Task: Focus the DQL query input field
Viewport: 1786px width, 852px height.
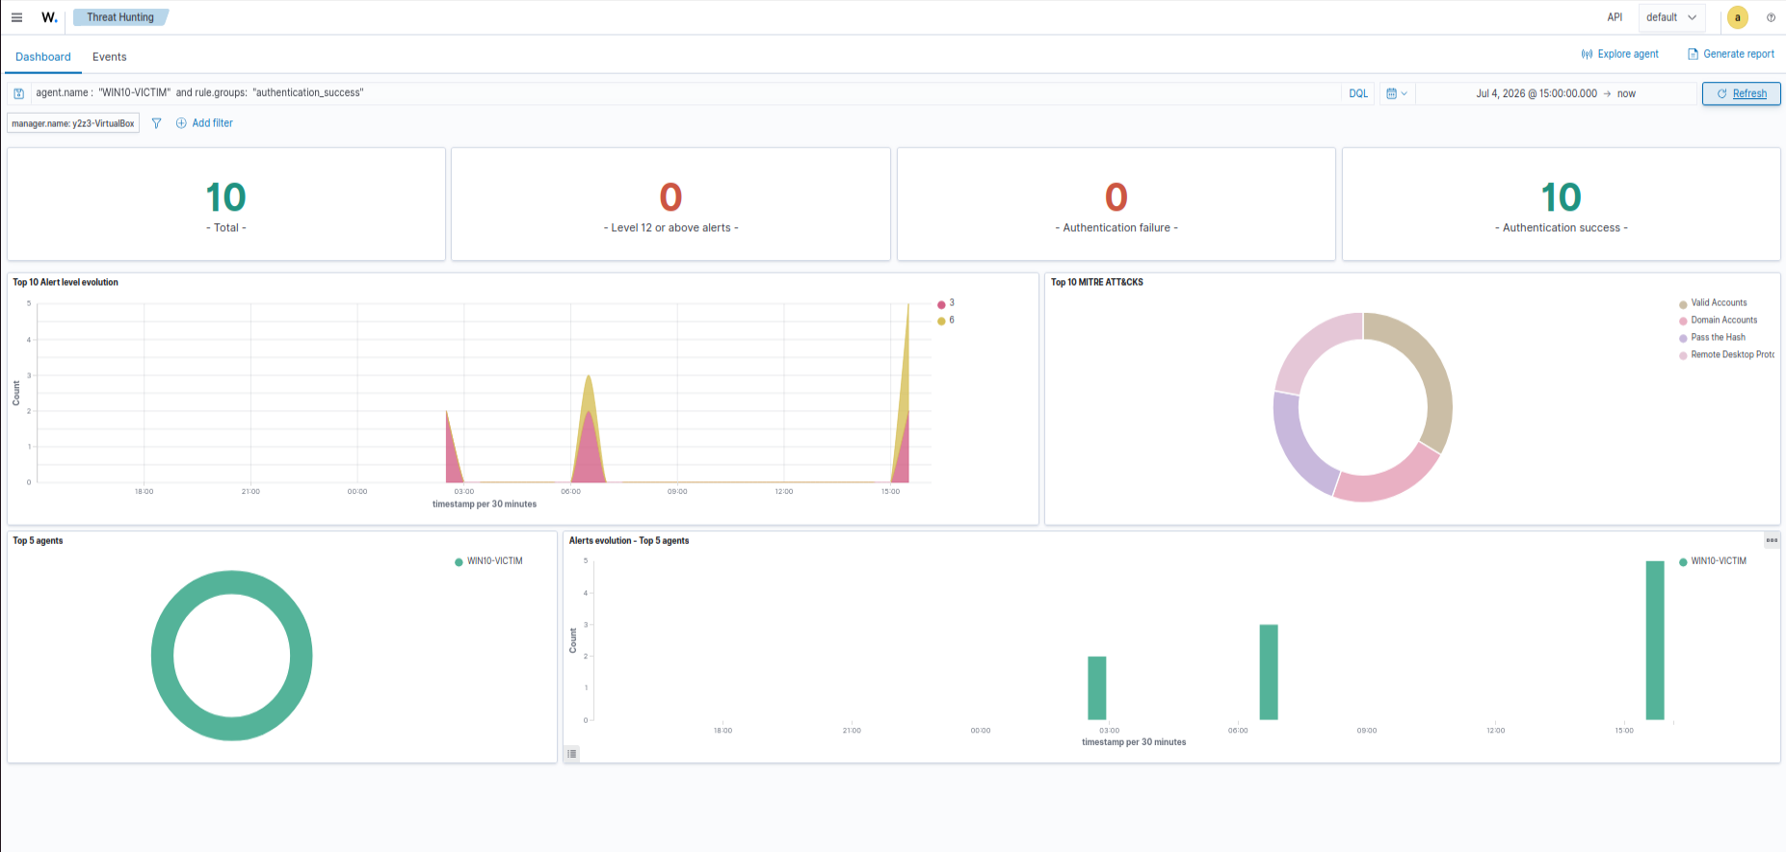Action: coord(685,93)
